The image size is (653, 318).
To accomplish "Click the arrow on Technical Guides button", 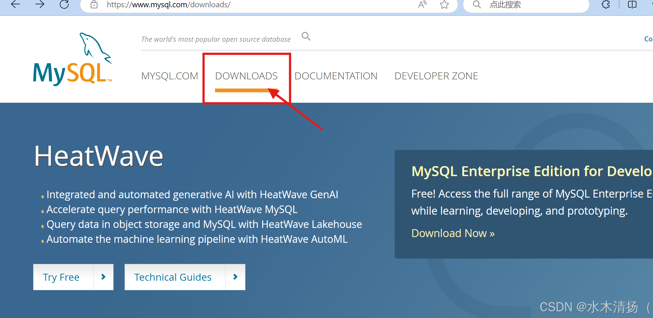I will [x=235, y=277].
